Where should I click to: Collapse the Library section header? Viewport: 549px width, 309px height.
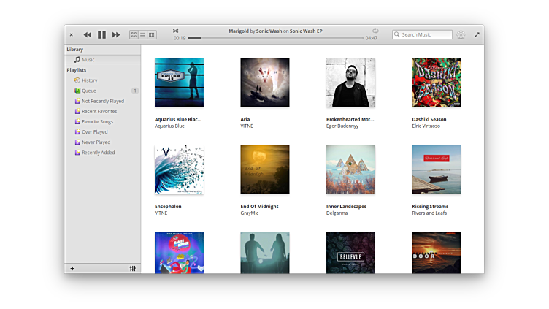point(74,49)
